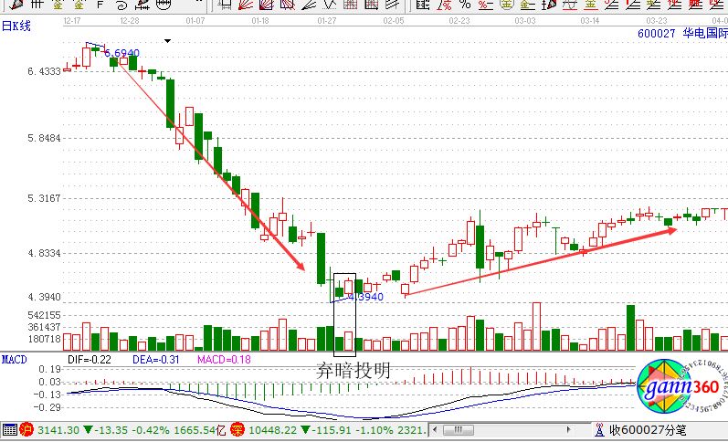Viewport: 728px width, 442px height.
Task: Click the 日K线 period label
Action: pos(16,26)
